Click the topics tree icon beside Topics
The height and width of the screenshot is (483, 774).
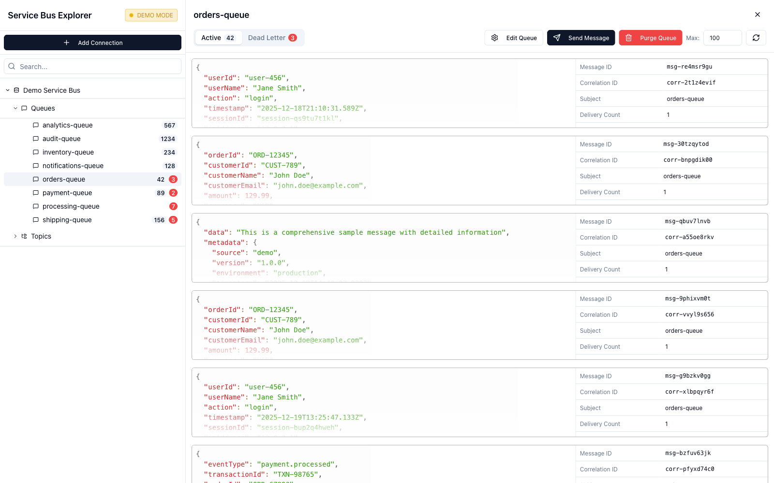[25, 236]
